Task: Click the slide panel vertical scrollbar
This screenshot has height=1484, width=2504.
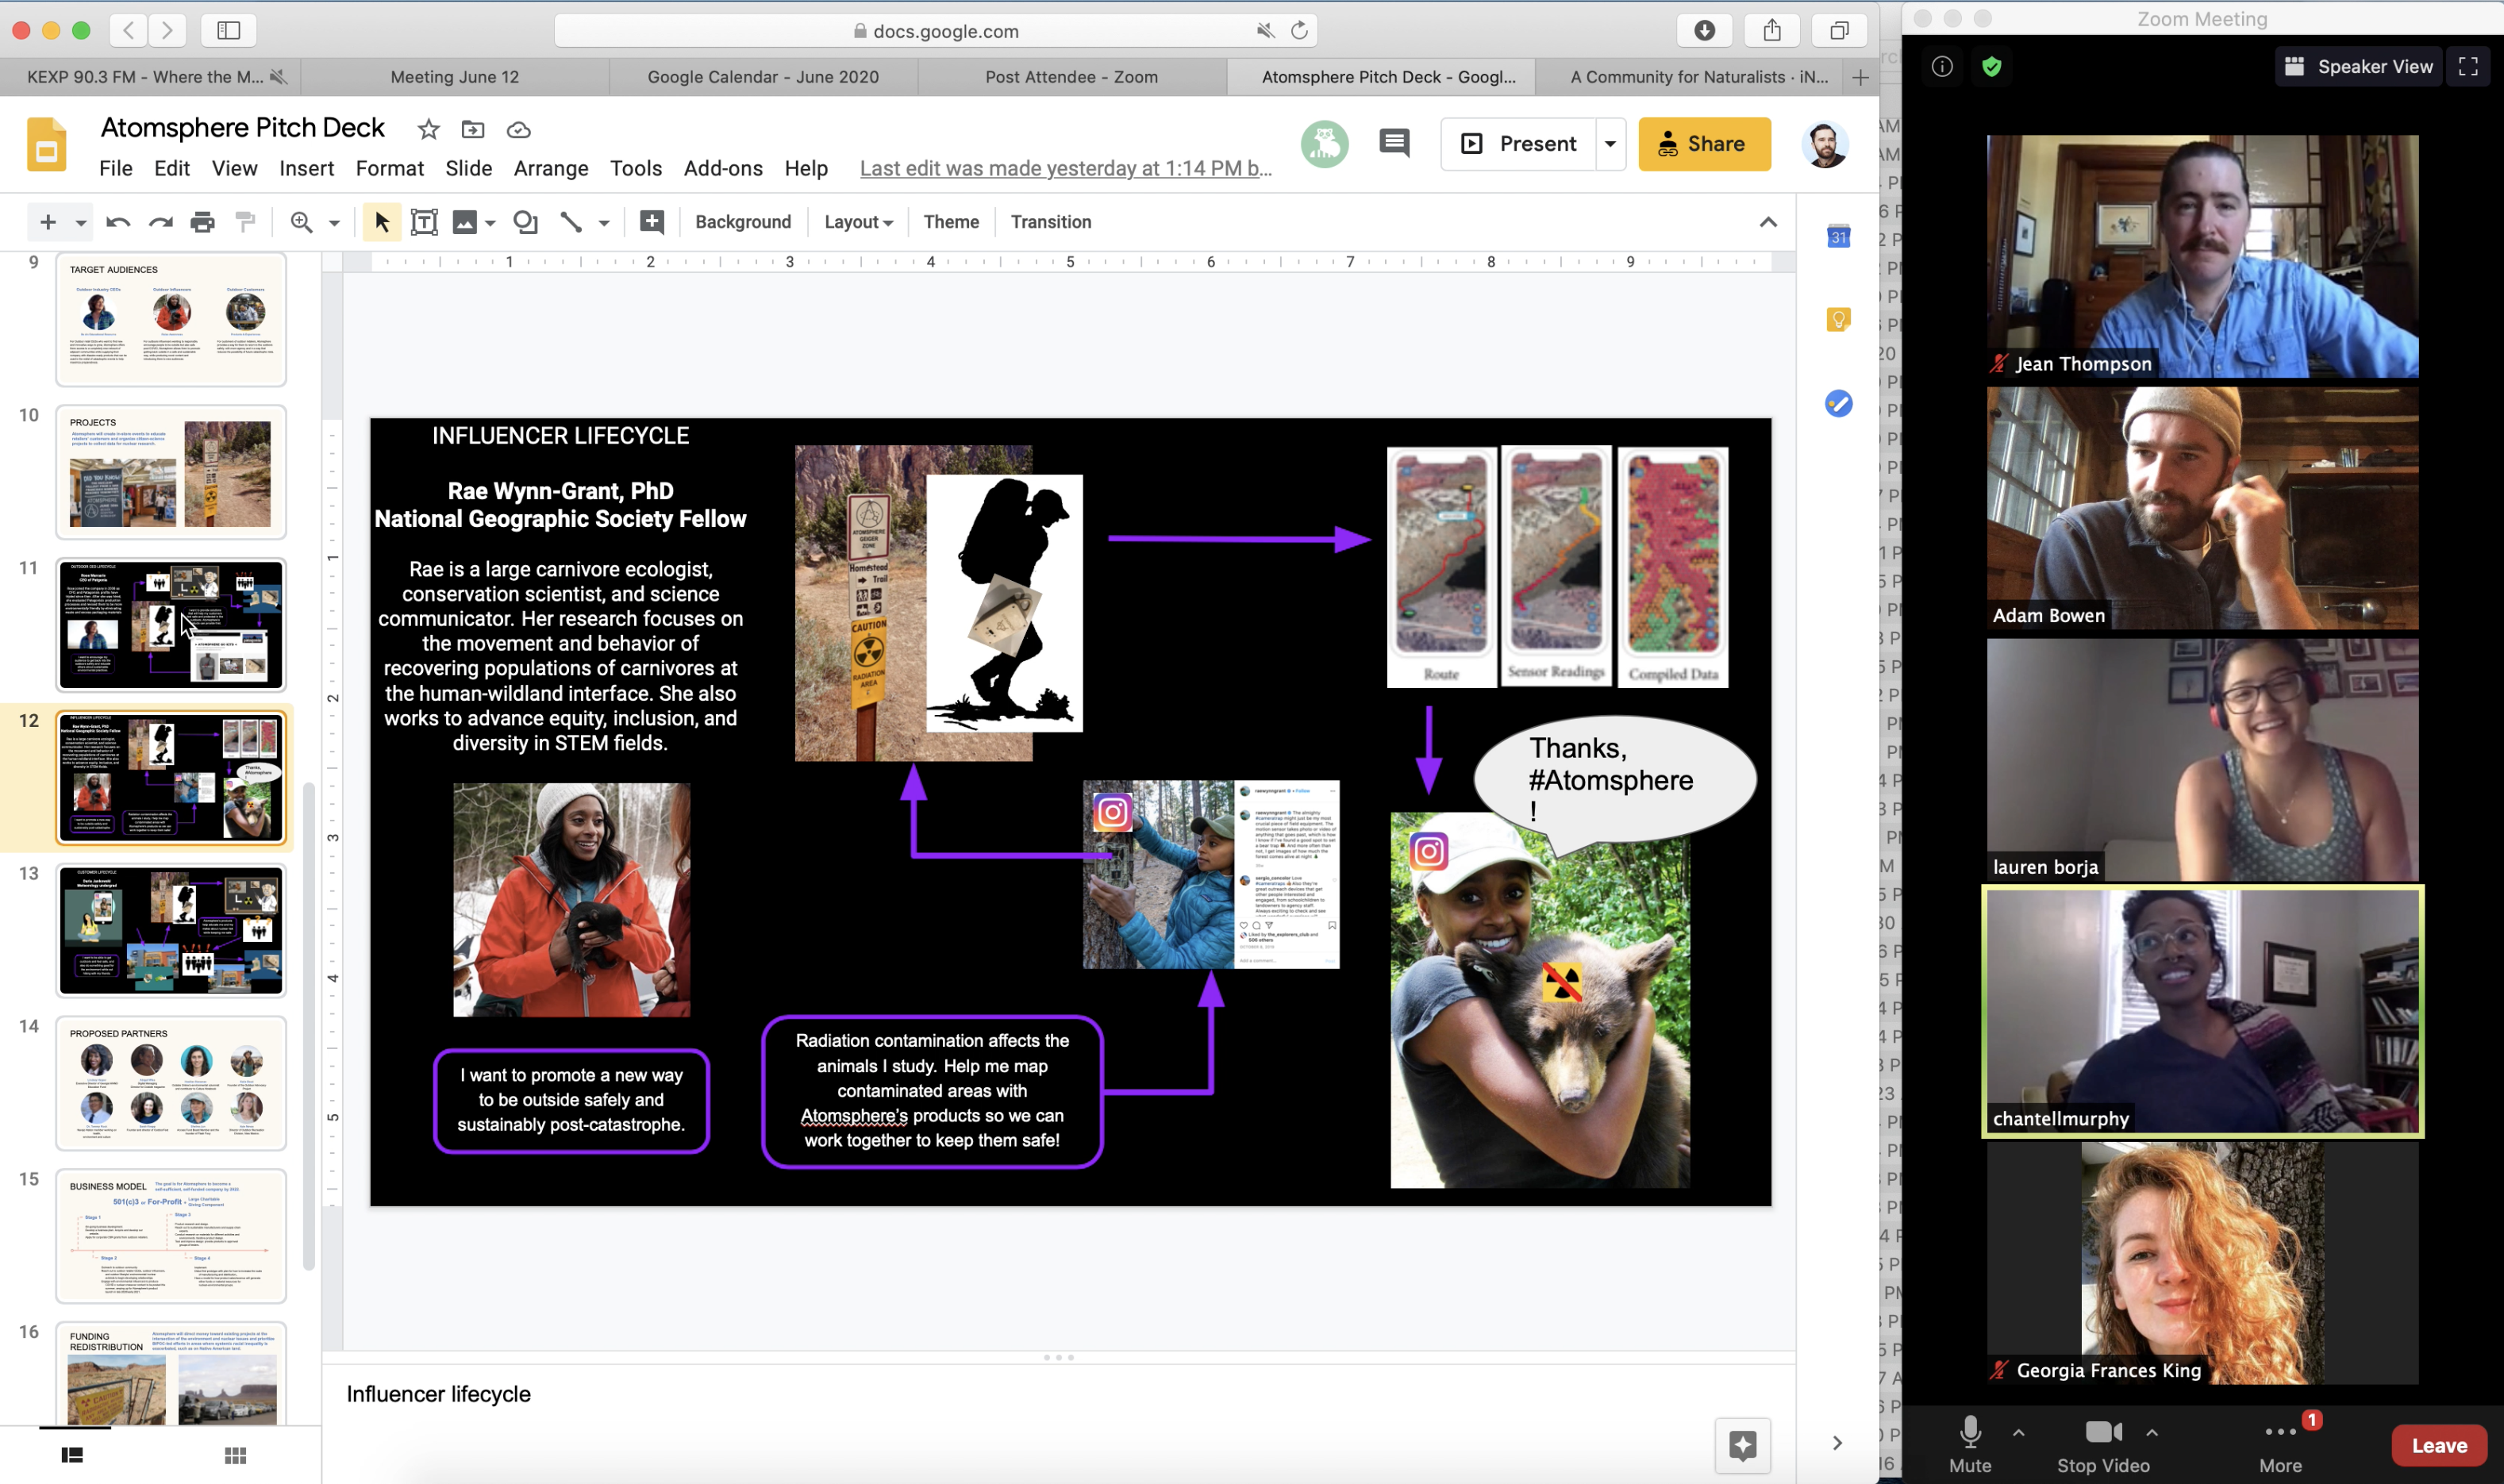Action: point(309,1025)
